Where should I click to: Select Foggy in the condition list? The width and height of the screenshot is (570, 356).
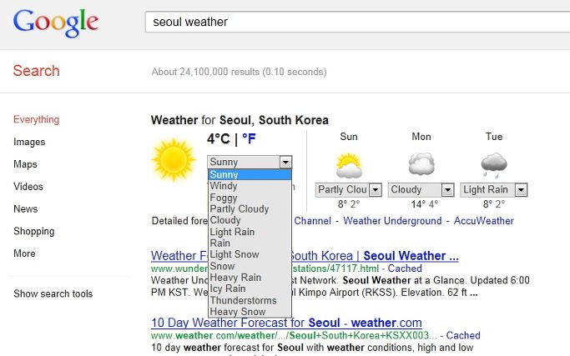tap(250, 198)
